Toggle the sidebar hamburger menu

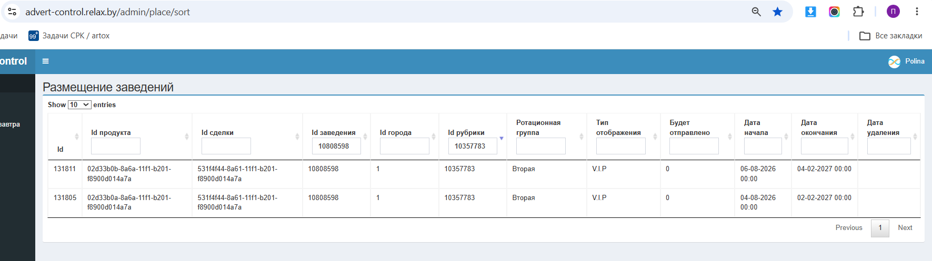pyautogui.click(x=46, y=61)
